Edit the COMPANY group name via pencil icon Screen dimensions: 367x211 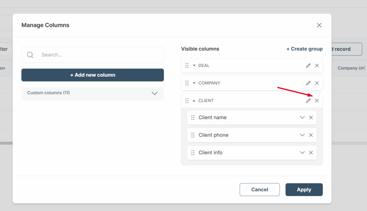pos(308,83)
